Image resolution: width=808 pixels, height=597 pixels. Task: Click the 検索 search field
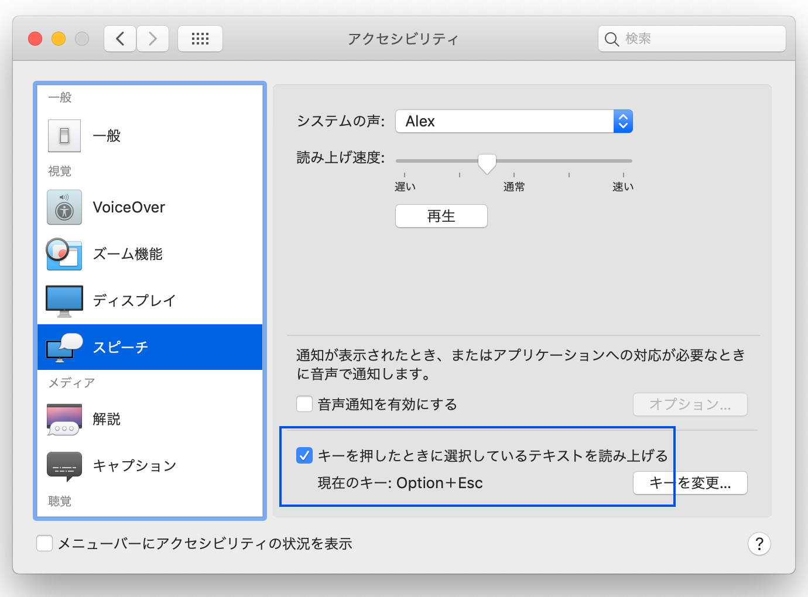(692, 39)
